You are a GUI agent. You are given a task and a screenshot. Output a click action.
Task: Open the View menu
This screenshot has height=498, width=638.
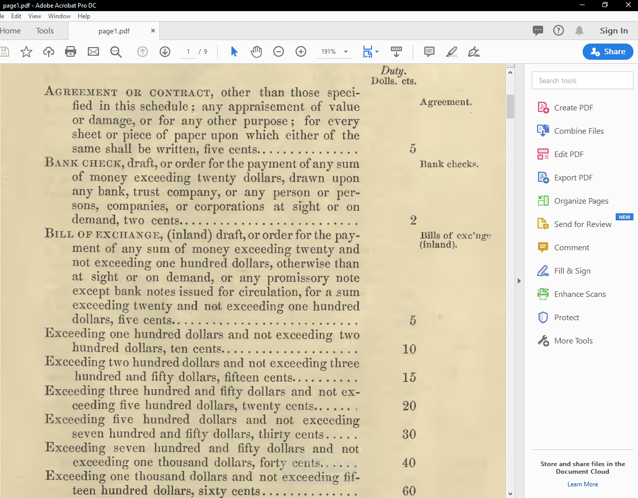(35, 16)
